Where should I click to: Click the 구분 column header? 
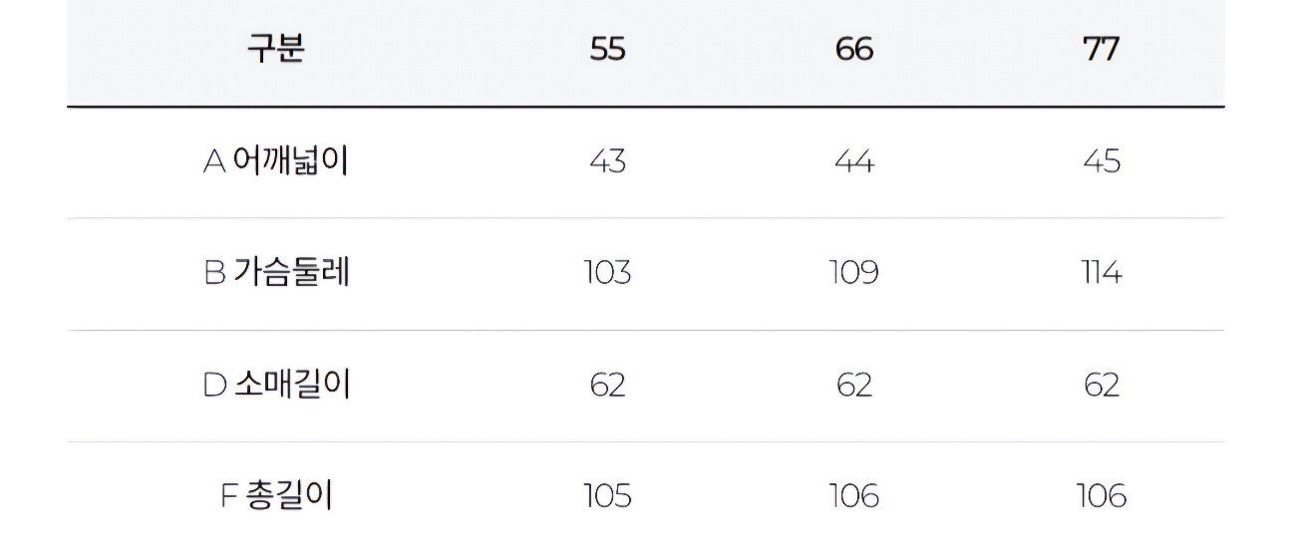coord(275,50)
